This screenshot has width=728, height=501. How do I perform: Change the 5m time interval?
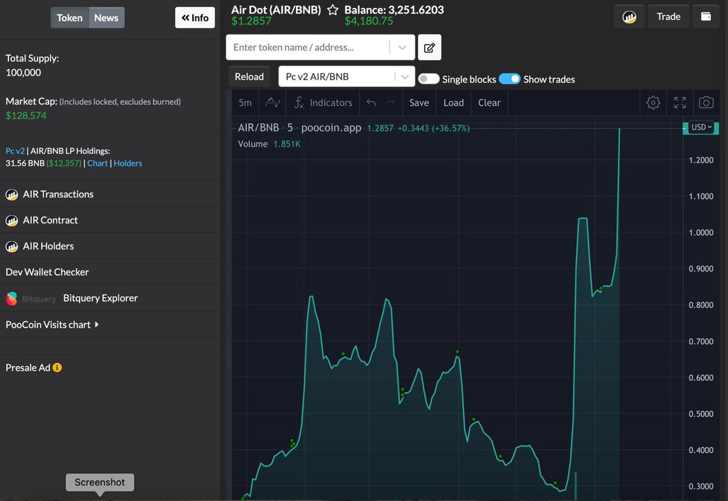click(x=245, y=102)
